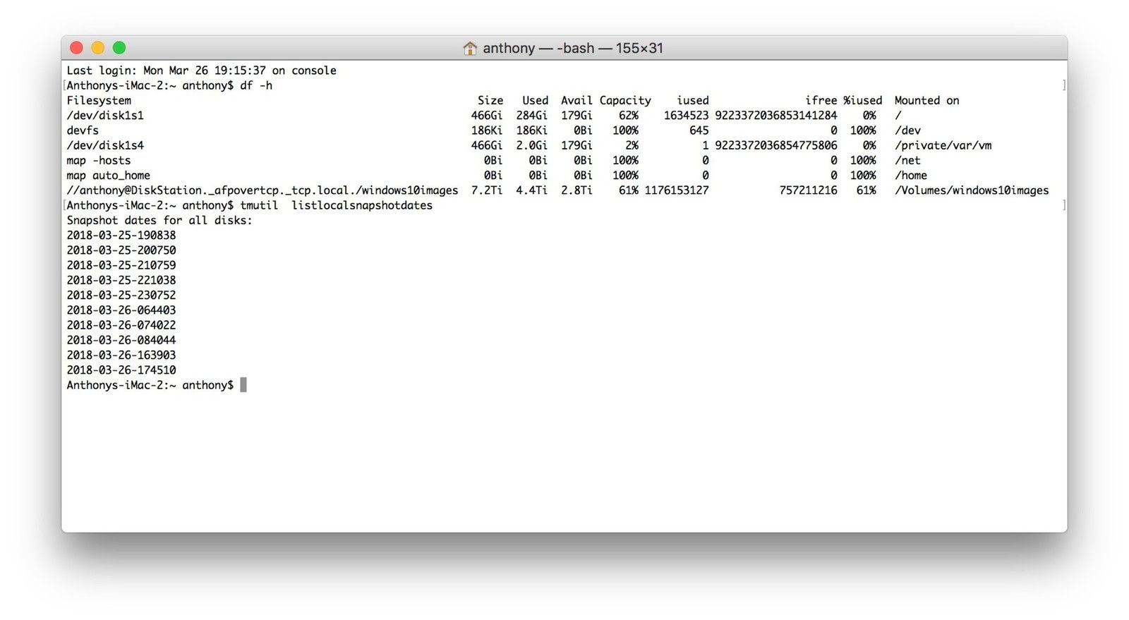Click the 'df -h' command text
This screenshot has width=1129, height=620.
(x=256, y=85)
